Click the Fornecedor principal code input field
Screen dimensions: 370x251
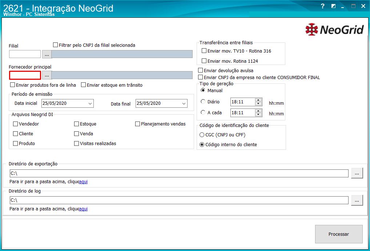[25, 75]
